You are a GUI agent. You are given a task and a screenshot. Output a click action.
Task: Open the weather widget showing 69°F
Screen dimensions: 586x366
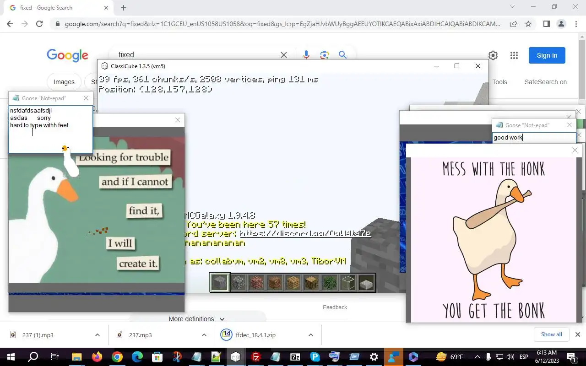click(449, 357)
